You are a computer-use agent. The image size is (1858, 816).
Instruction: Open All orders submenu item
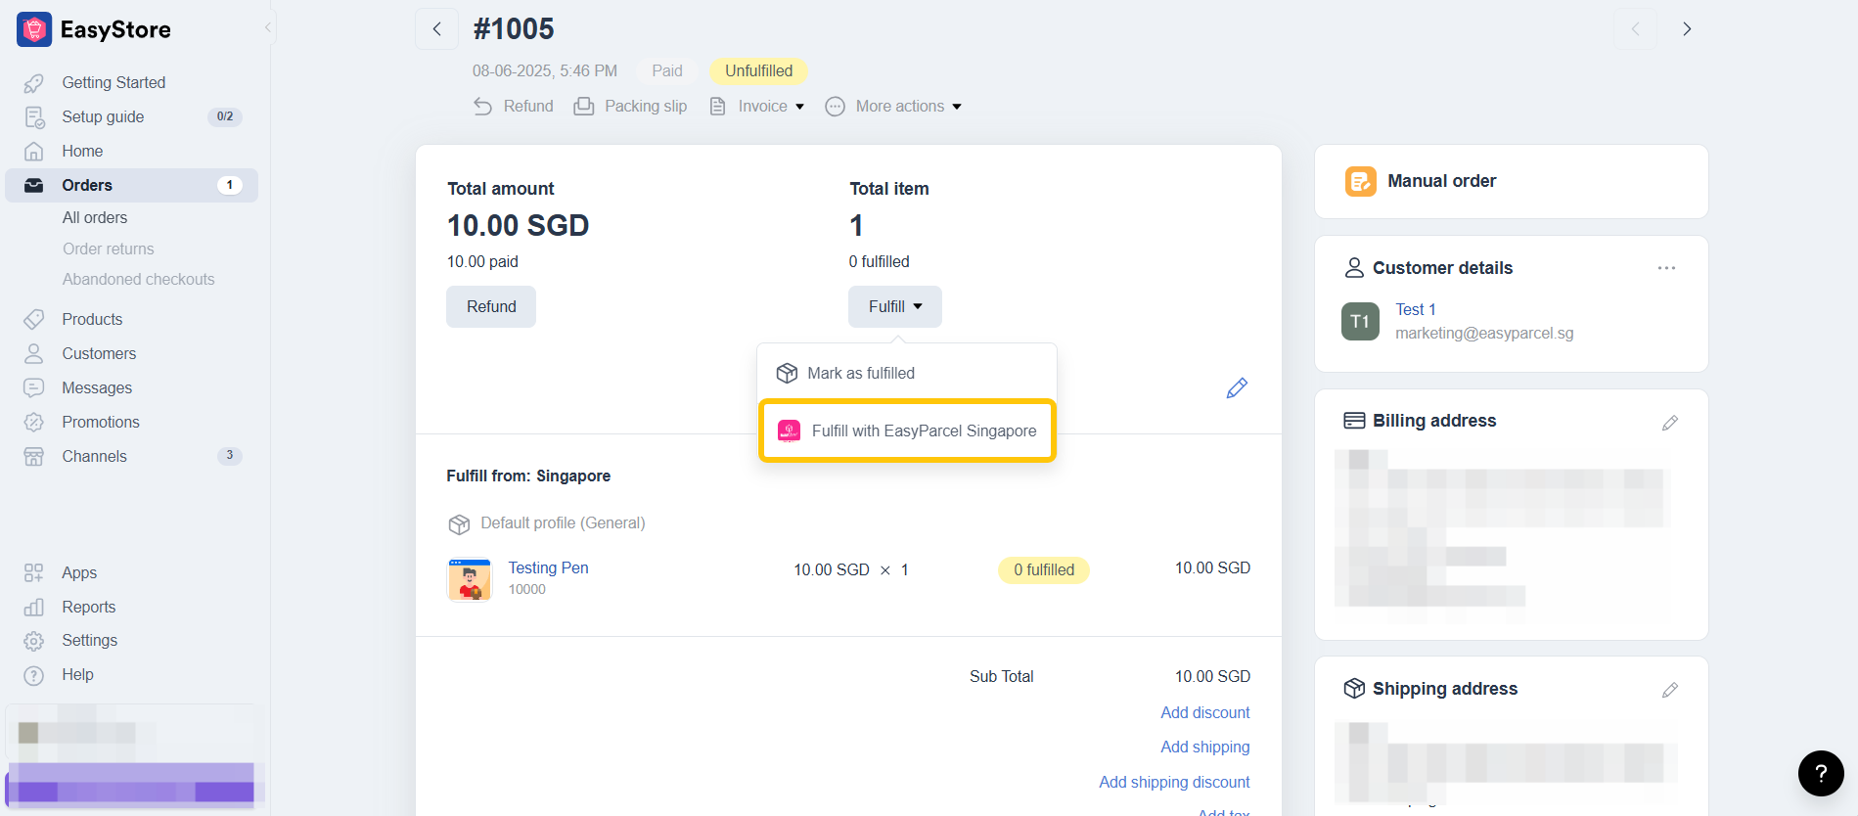pos(95,217)
